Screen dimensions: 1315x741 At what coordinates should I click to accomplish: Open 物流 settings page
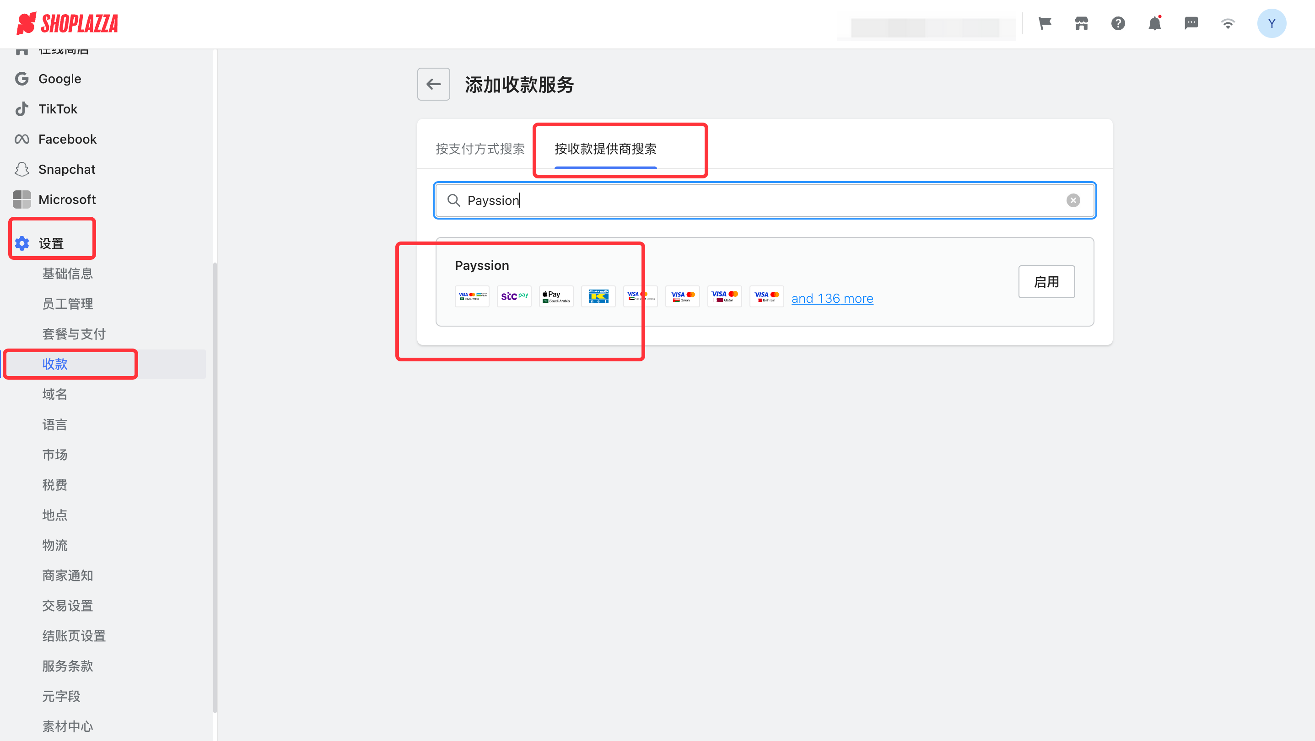[54, 545]
